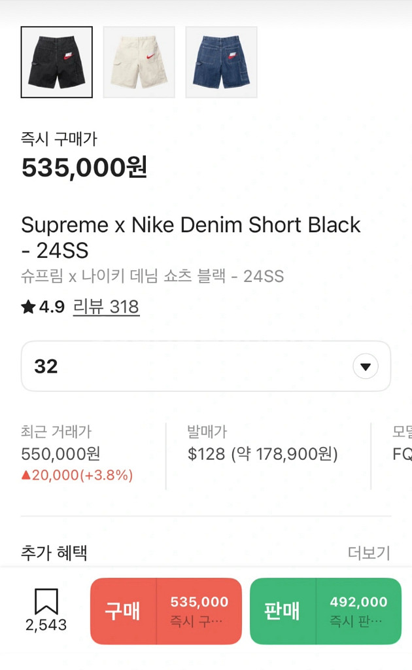
Task: Click the 최근 거래가 550,000원 info
Action: [x=61, y=453]
